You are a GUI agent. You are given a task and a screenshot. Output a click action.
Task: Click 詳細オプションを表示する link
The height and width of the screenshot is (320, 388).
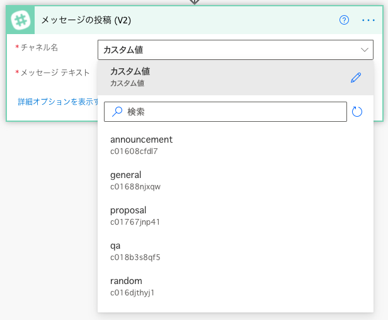58,101
